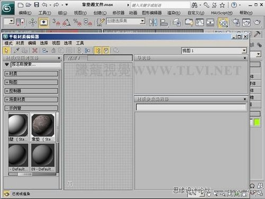
Task: Toggle 3D Snaps in main toolbar
Action: click(x=56, y=22)
